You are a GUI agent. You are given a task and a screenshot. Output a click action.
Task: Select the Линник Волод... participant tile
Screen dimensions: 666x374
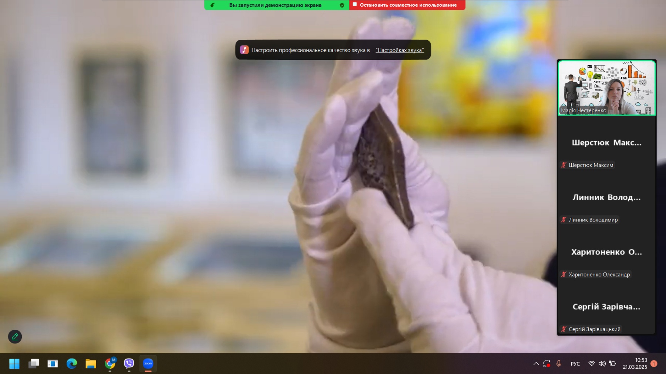click(x=606, y=198)
